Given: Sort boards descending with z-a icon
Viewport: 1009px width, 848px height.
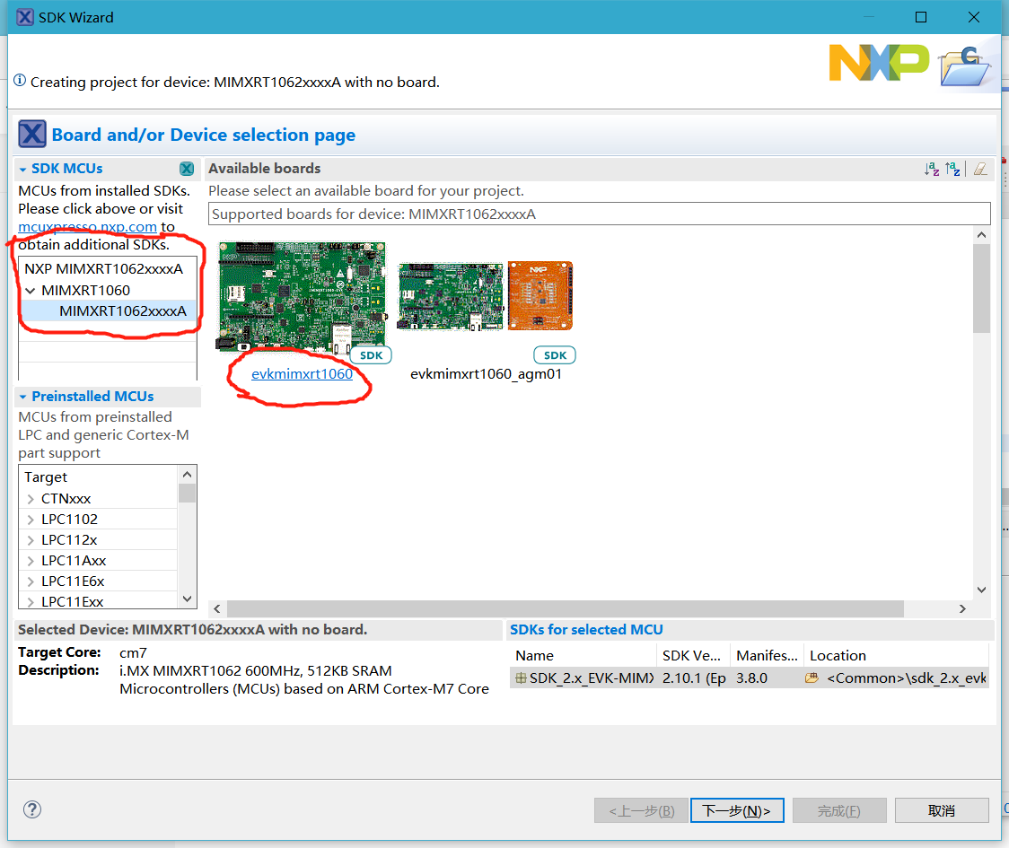Looking at the screenshot, I should click(x=952, y=168).
